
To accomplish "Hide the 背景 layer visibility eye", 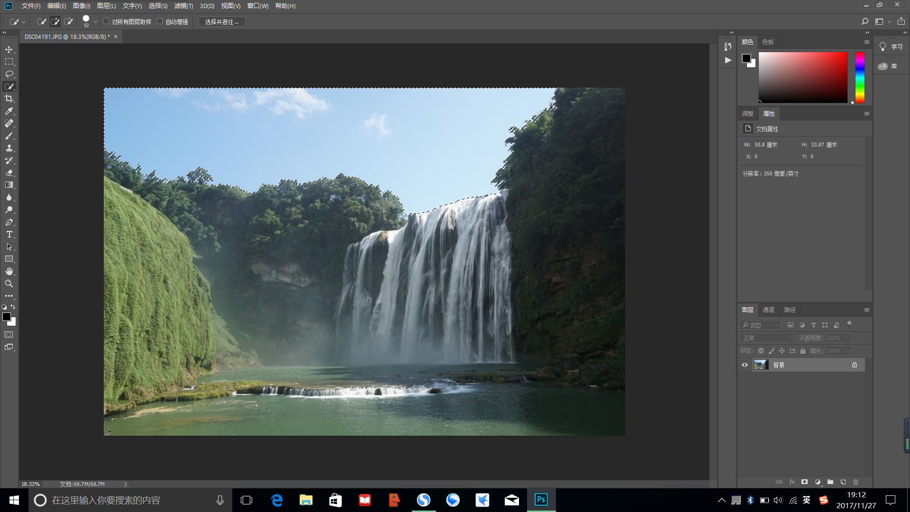I will click(745, 365).
